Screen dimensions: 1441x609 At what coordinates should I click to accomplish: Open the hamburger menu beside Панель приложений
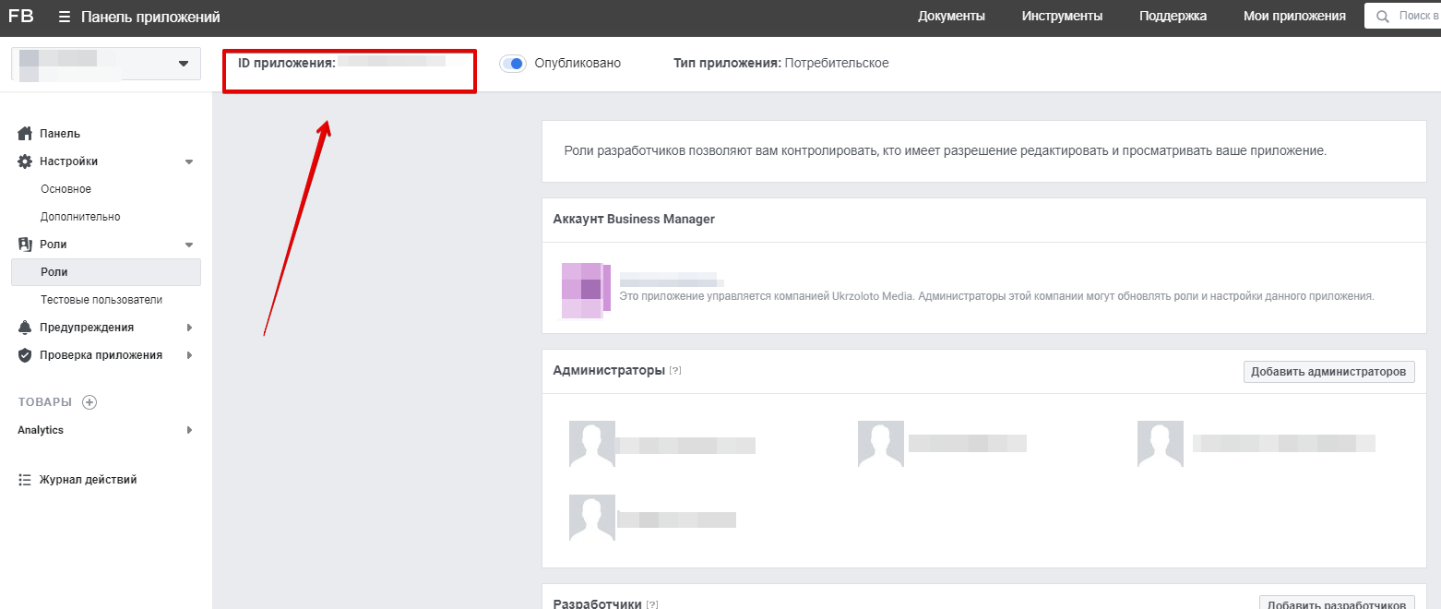click(64, 17)
